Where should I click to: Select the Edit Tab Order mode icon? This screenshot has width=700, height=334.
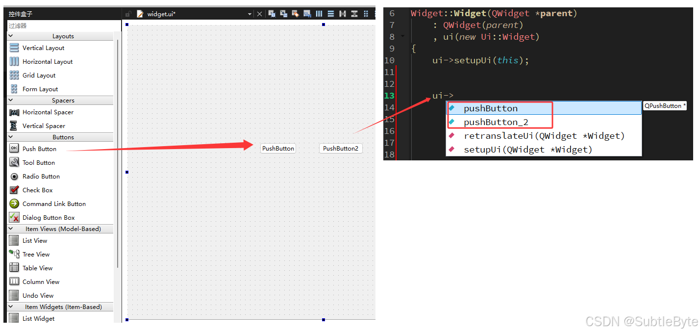tap(307, 14)
